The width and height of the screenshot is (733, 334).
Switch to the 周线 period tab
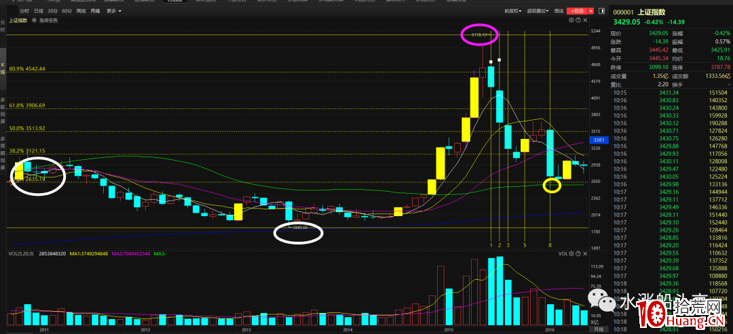[81, 12]
